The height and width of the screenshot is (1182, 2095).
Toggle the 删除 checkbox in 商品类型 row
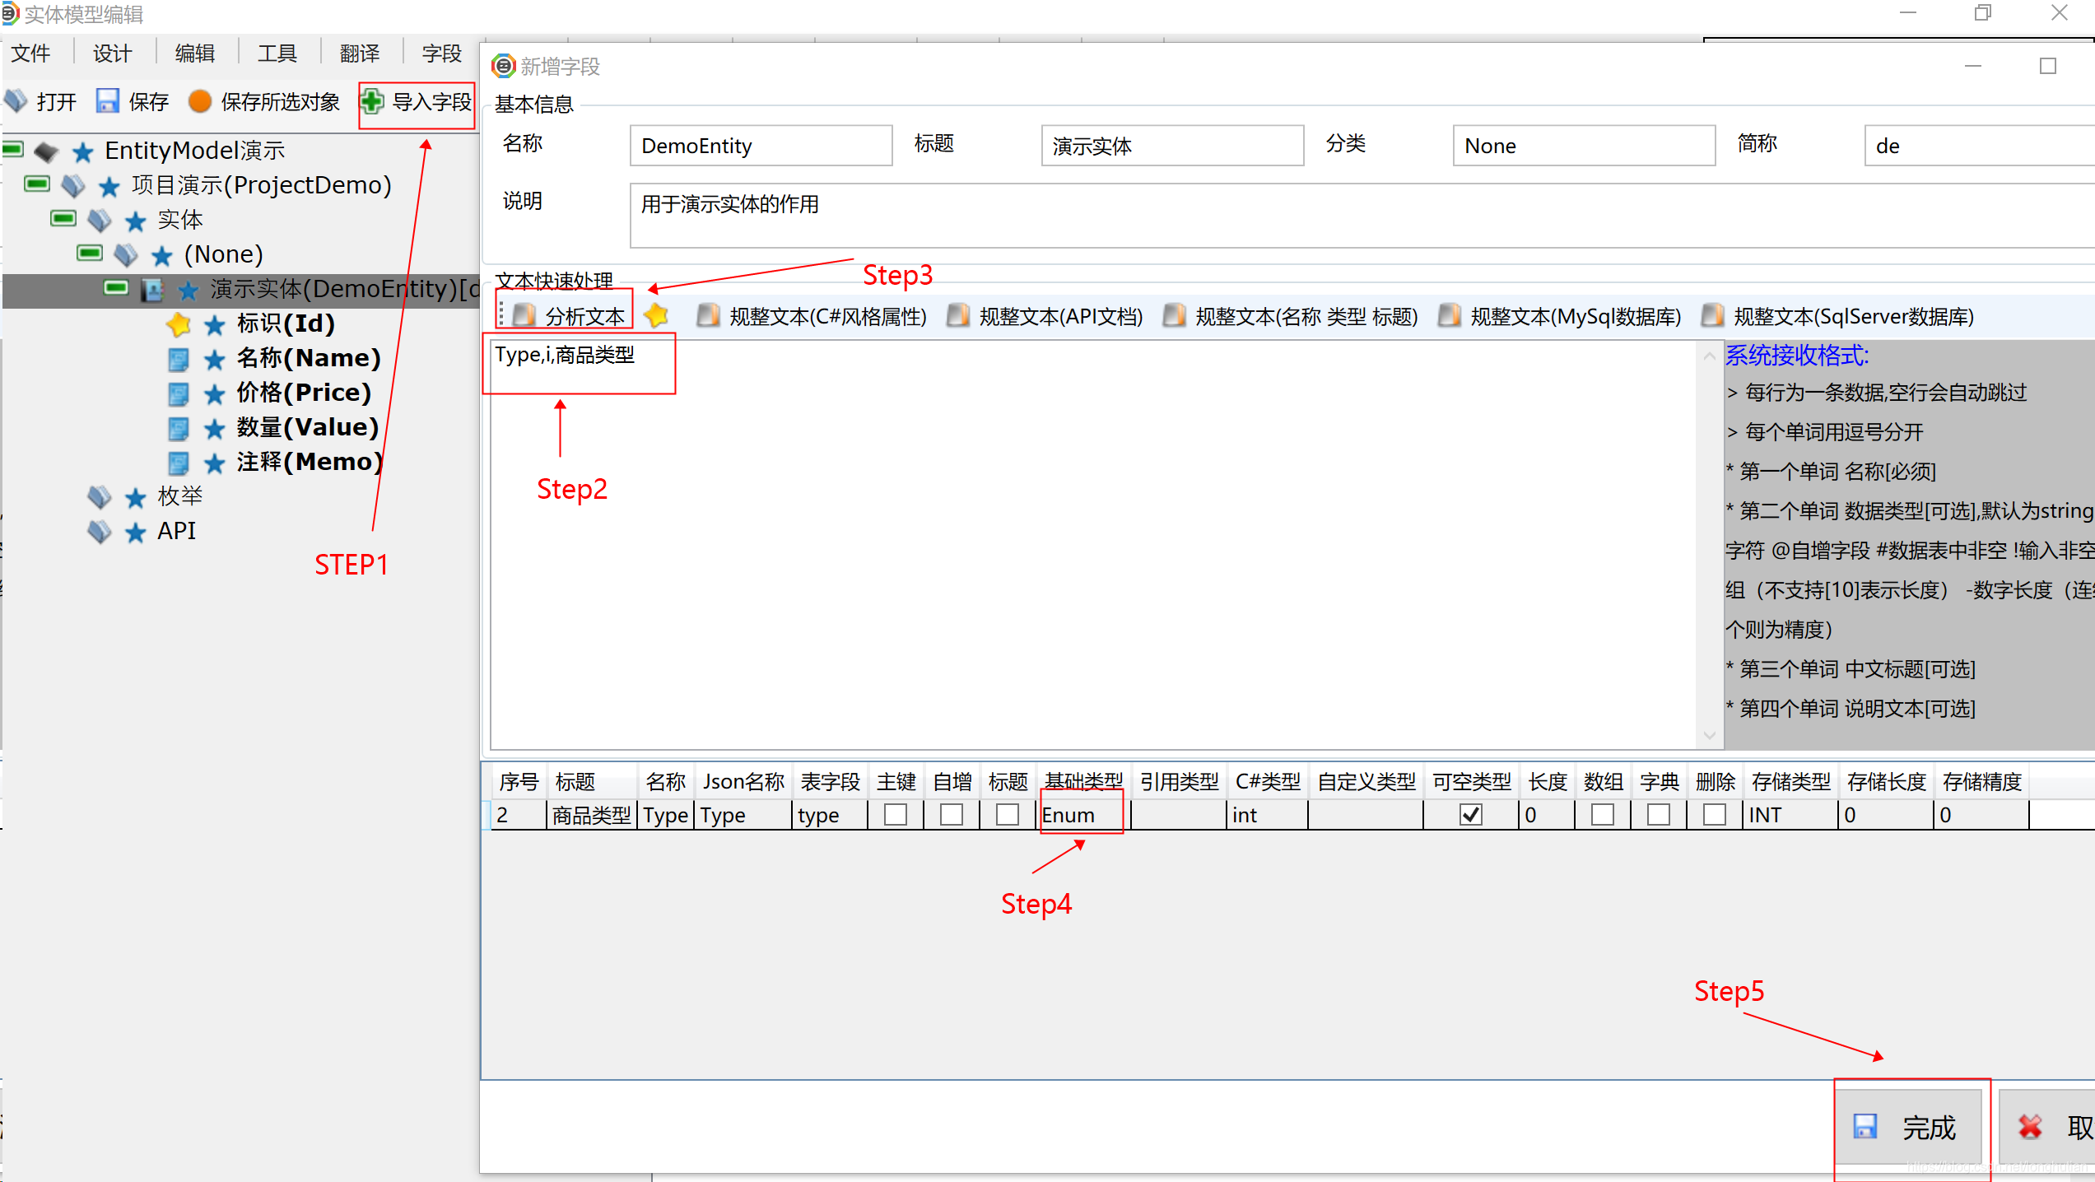pos(1714,814)
